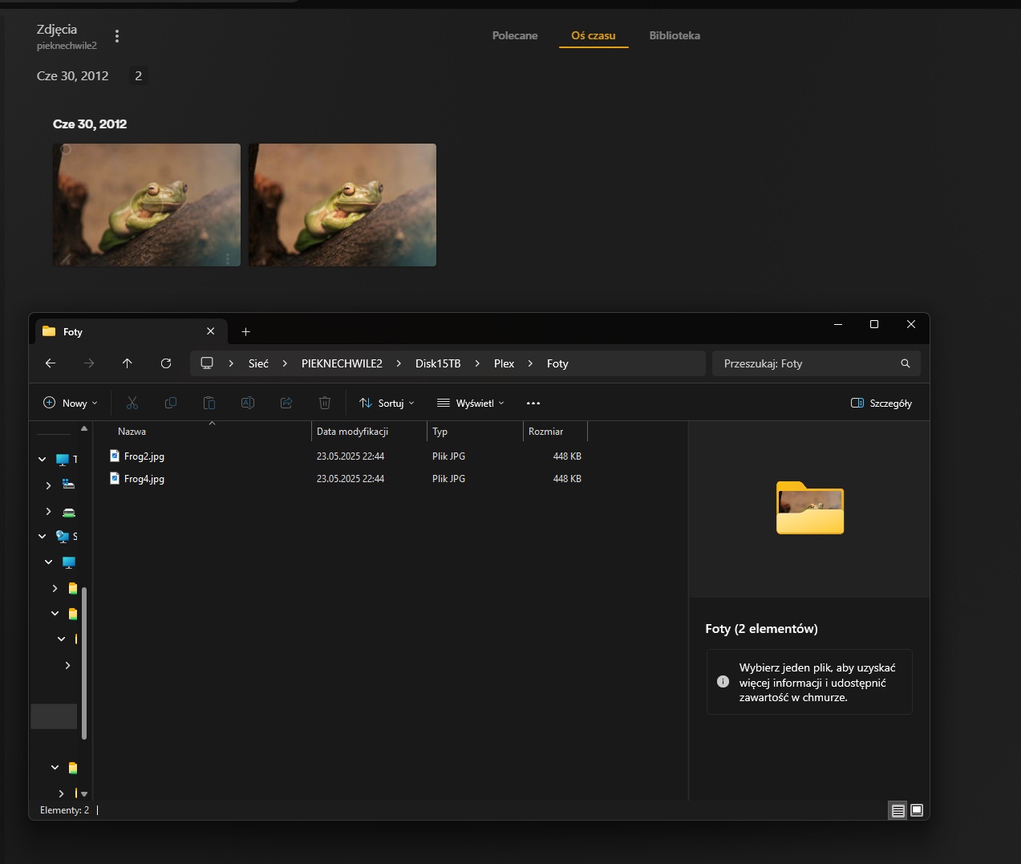
Task: Switch to the Biblioteka tab
Action: [x=675, y=35]
